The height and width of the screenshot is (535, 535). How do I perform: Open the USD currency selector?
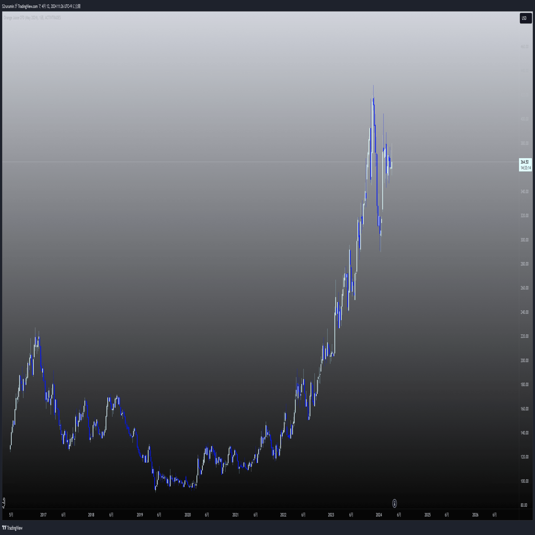[x=525, y=18]
